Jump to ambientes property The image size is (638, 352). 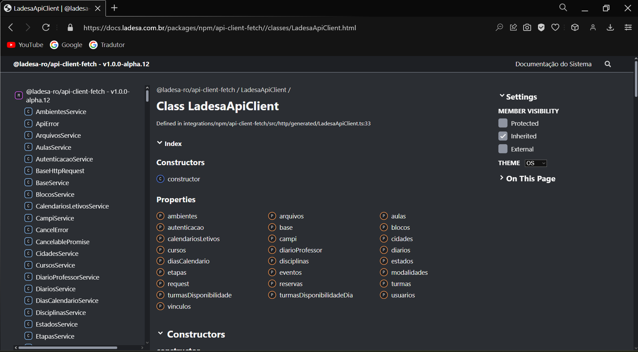[x=177, y=216]
